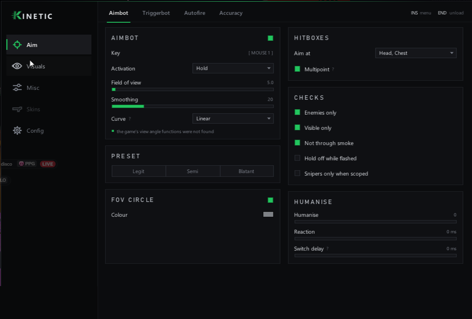Apply the Blatant preset
472x319 pixels.
click(247, 171)
